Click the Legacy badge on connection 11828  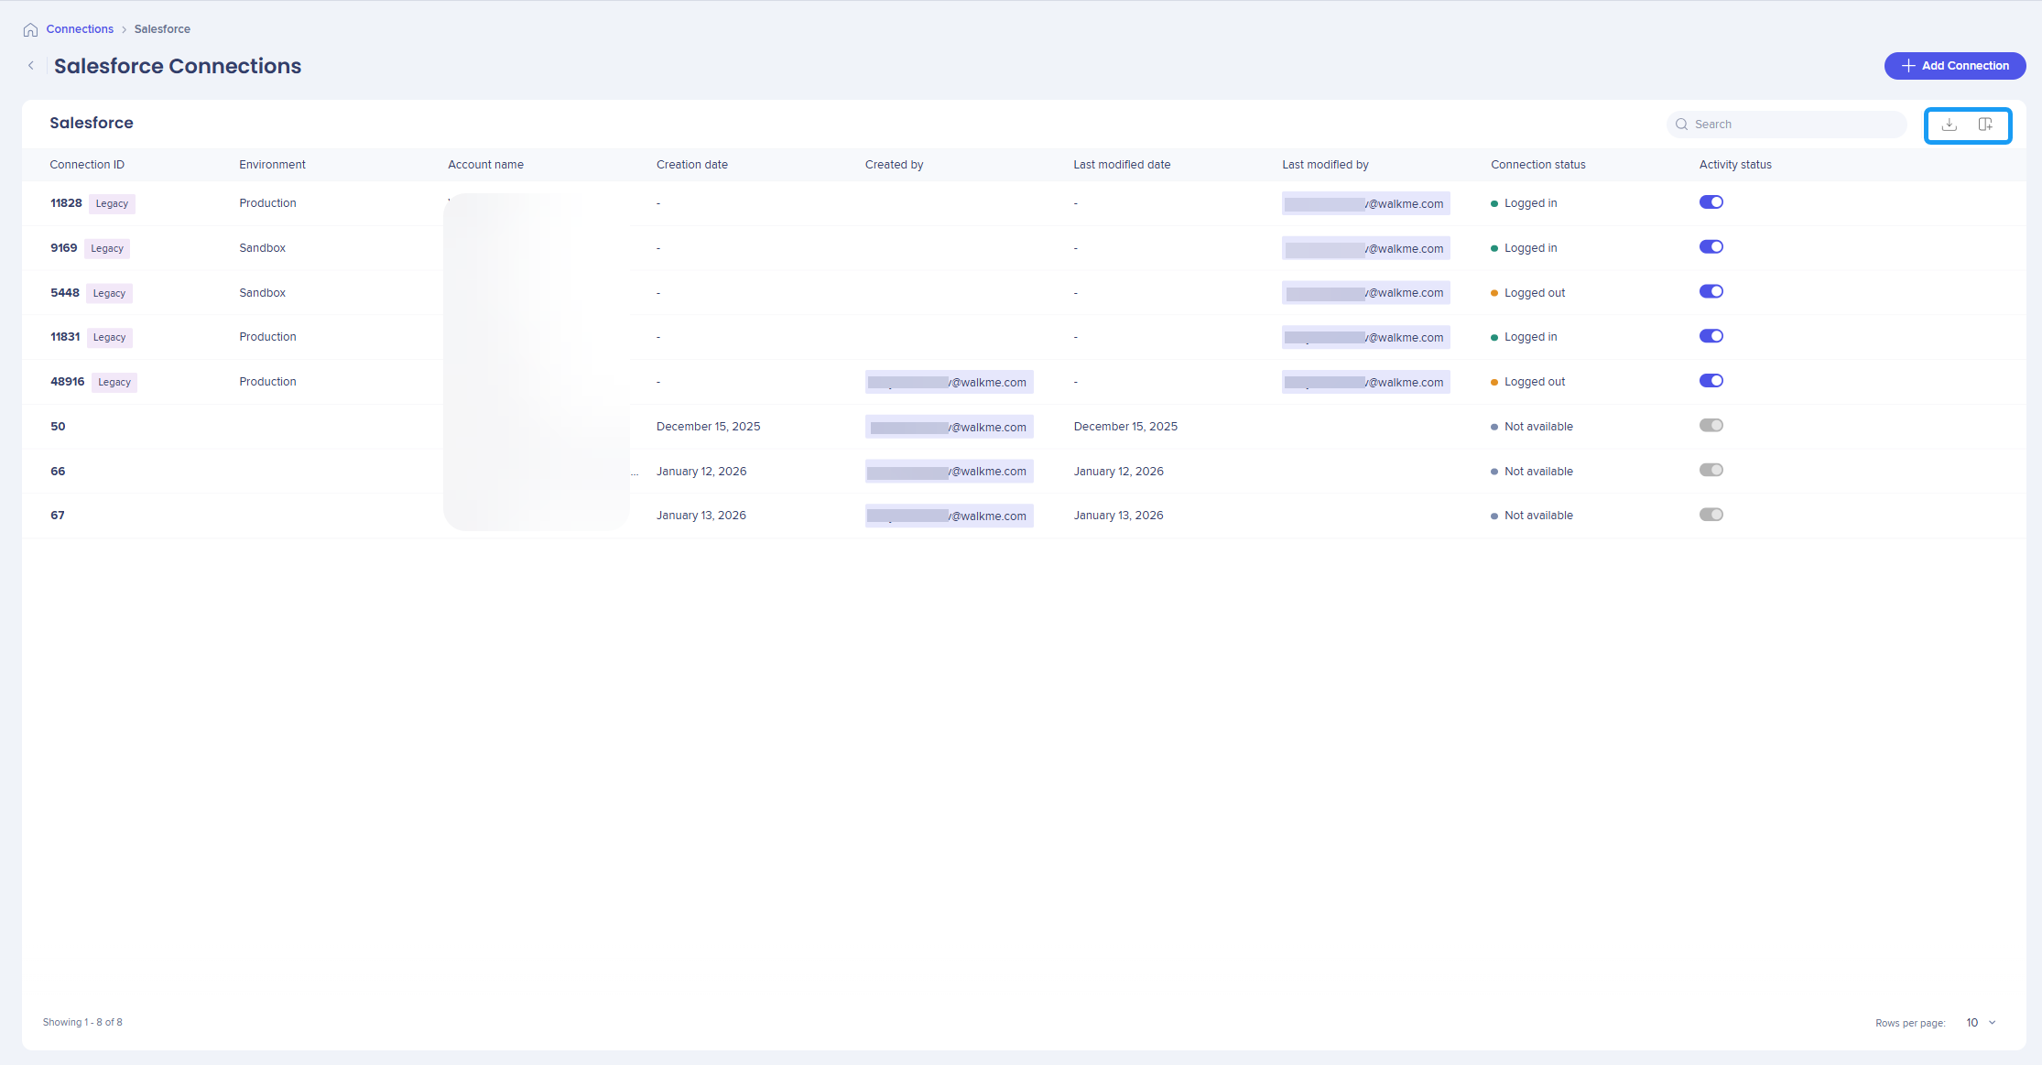[112, 203]
